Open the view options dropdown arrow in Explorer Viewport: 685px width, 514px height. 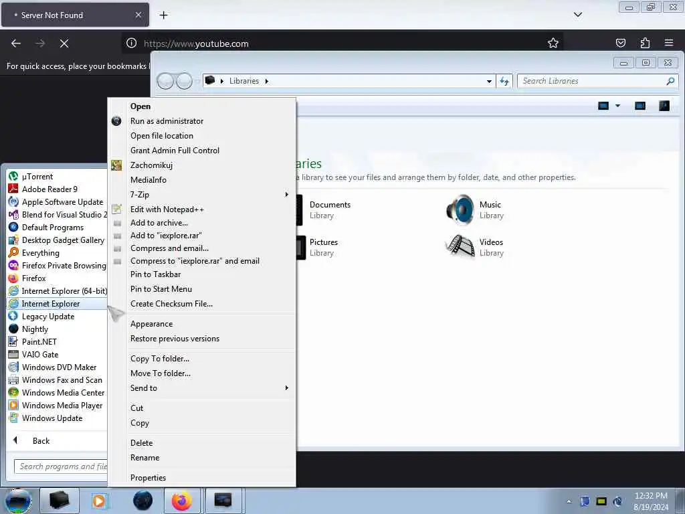617,106
